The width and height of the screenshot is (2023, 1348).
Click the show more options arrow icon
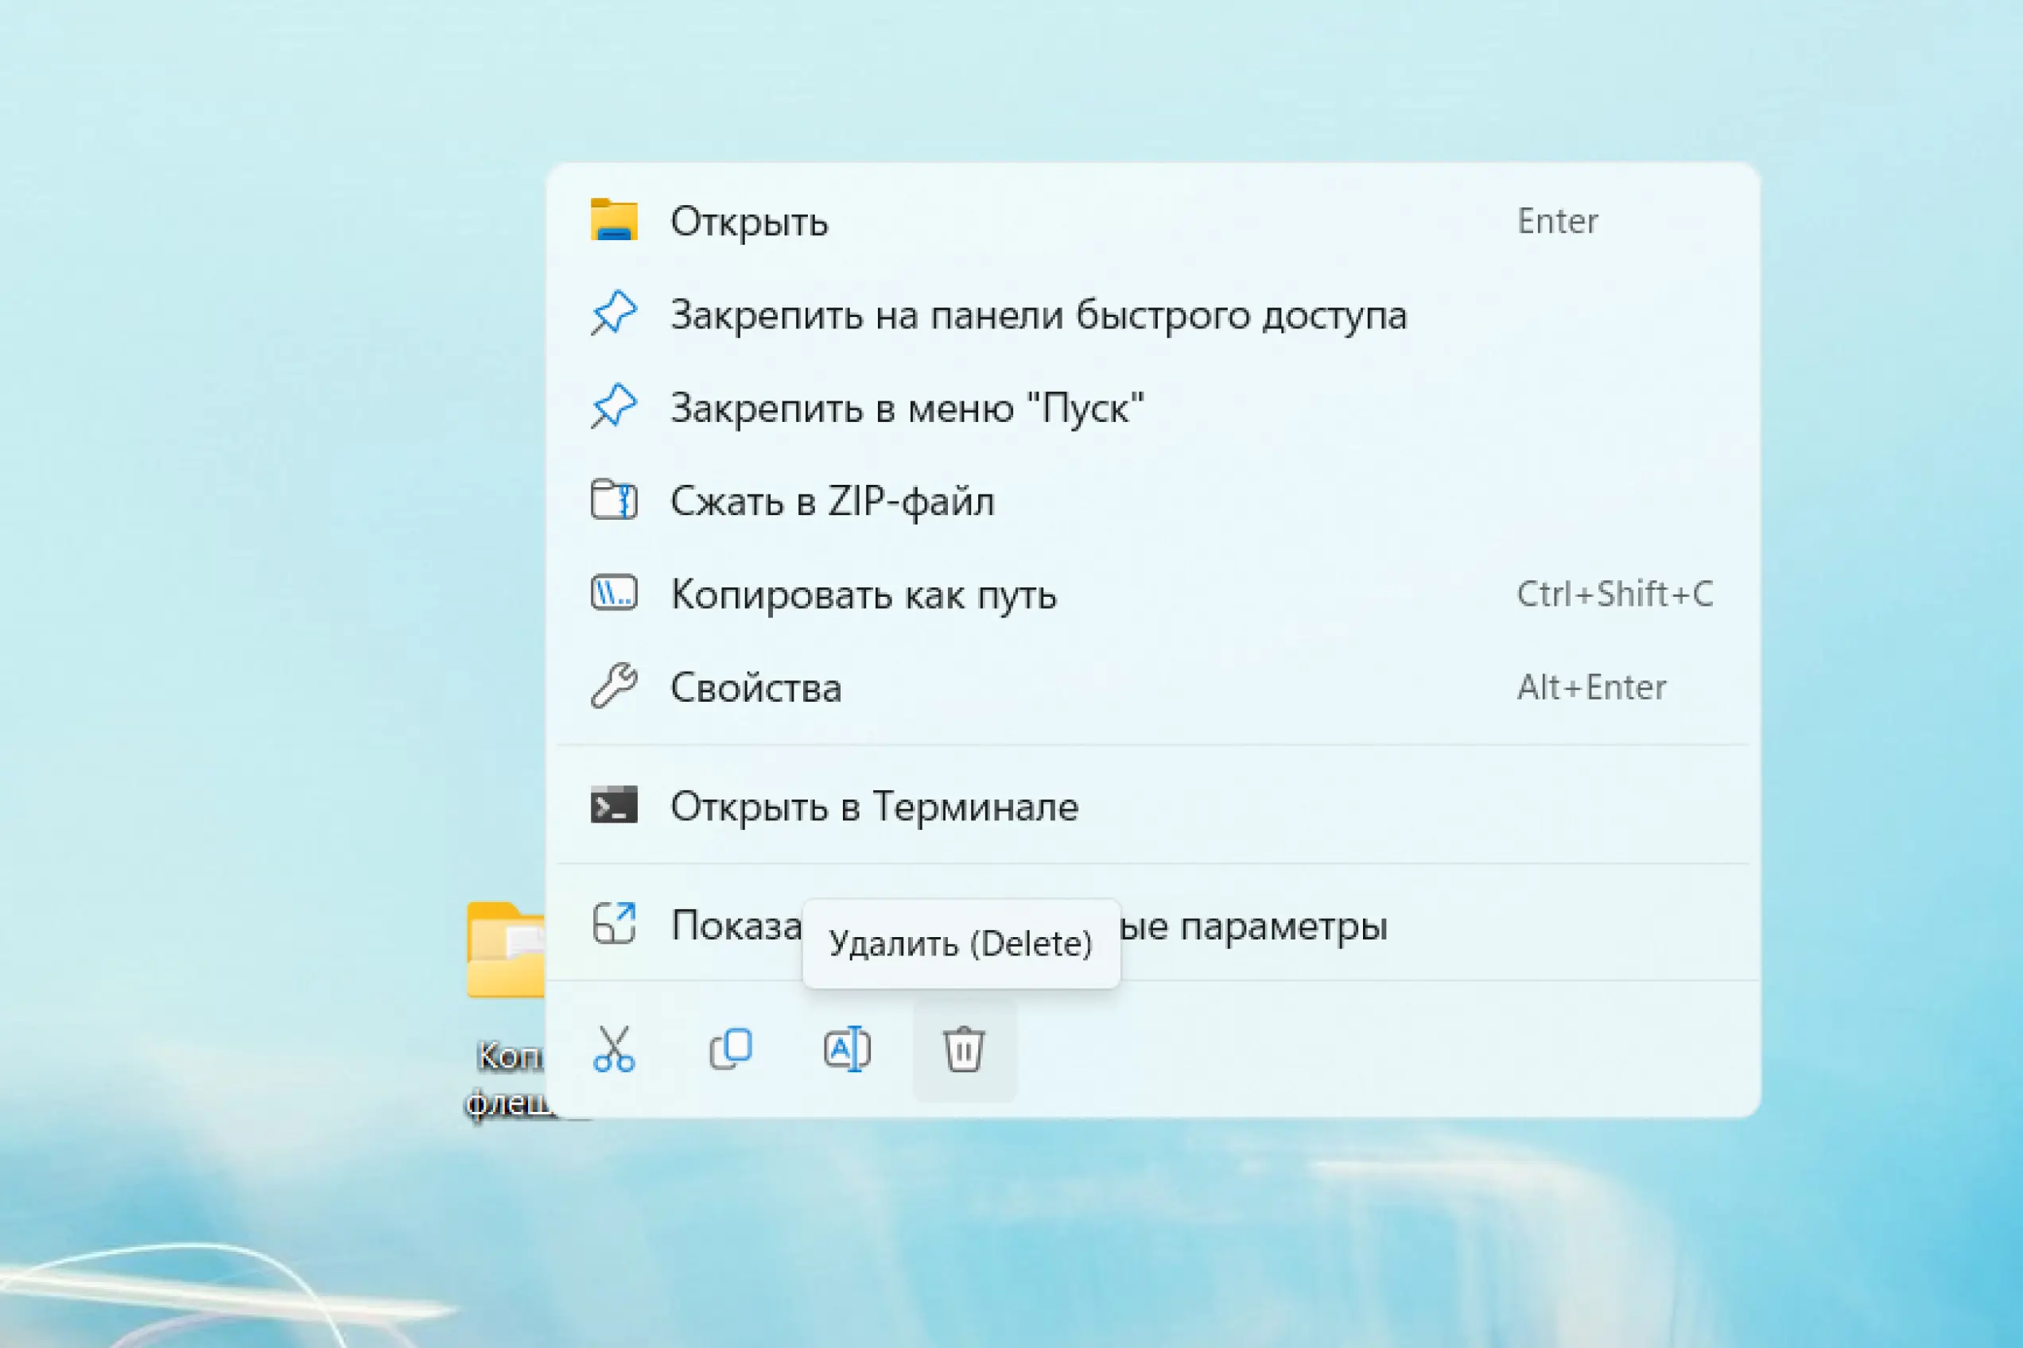point(613,924)
